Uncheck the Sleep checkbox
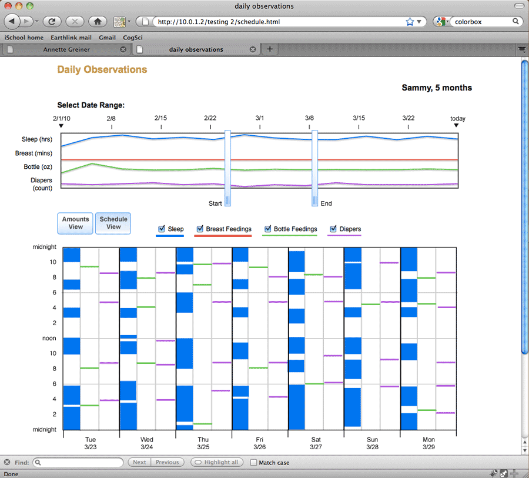This screenshot has height=478, width=529. pos(162,229)
